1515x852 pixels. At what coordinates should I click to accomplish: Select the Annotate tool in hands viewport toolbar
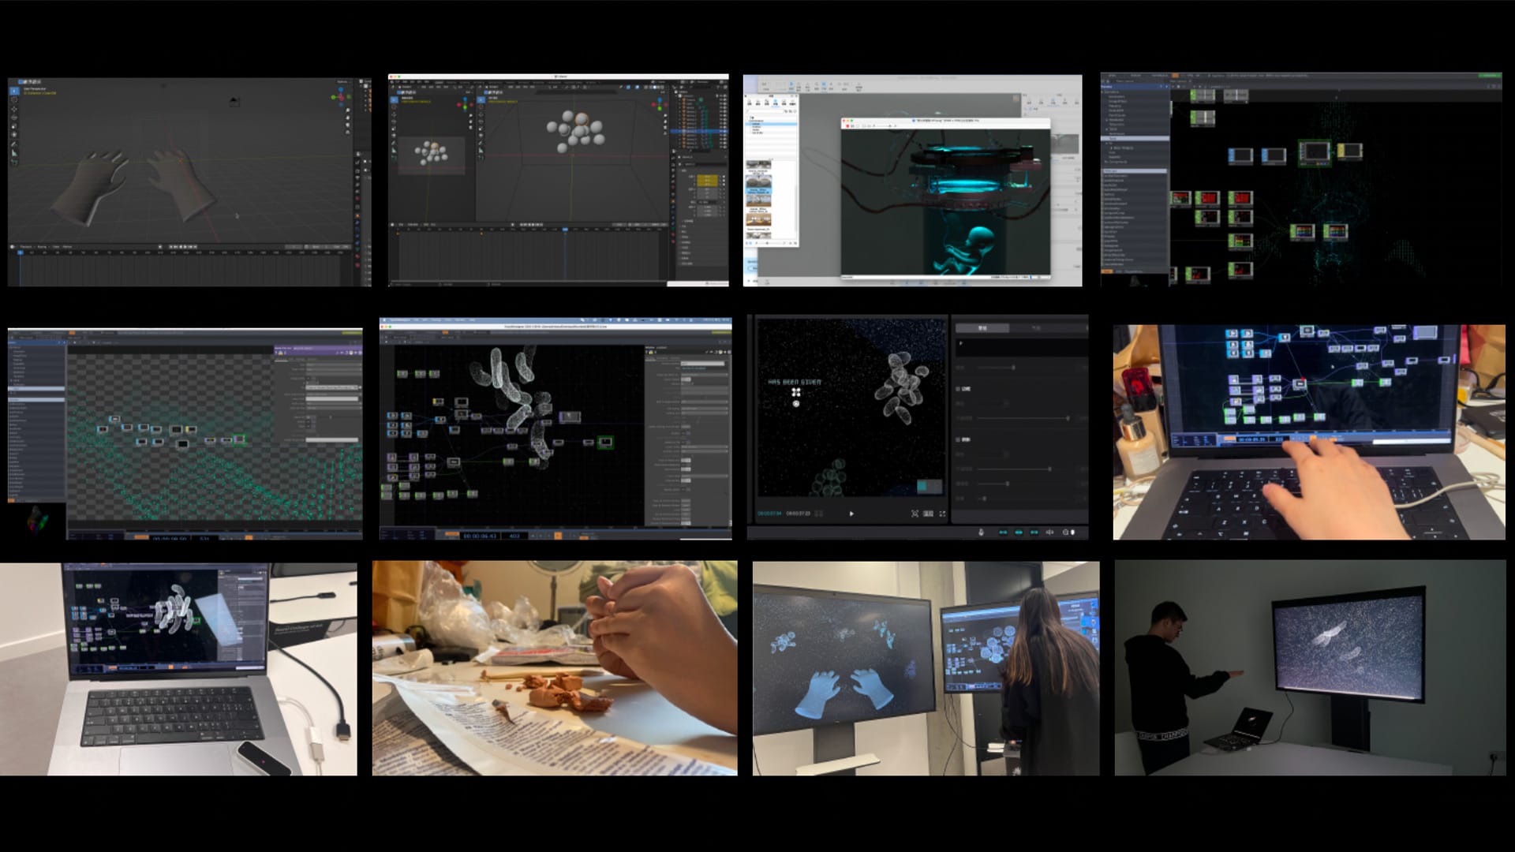14,144
